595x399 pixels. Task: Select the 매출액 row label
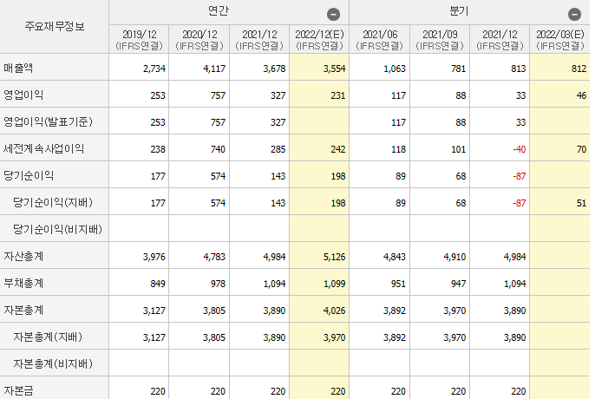pos(18,68)
